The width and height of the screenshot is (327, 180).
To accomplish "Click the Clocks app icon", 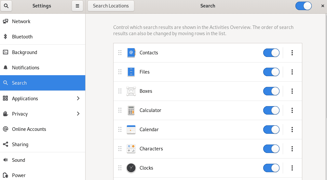I will [x=131, y=168].
